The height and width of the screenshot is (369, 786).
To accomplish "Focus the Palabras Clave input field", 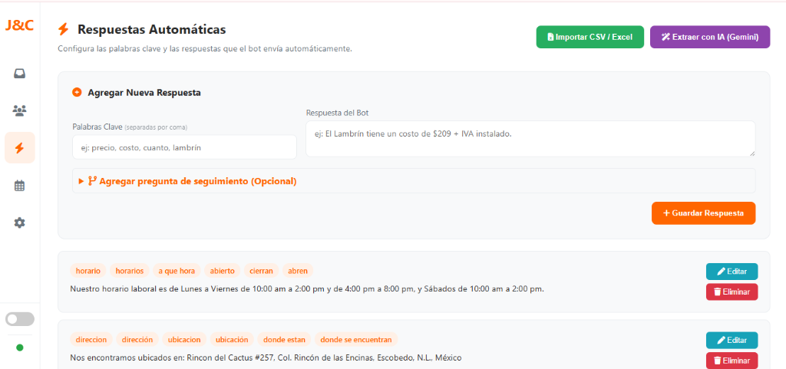I will pos(184,147).
